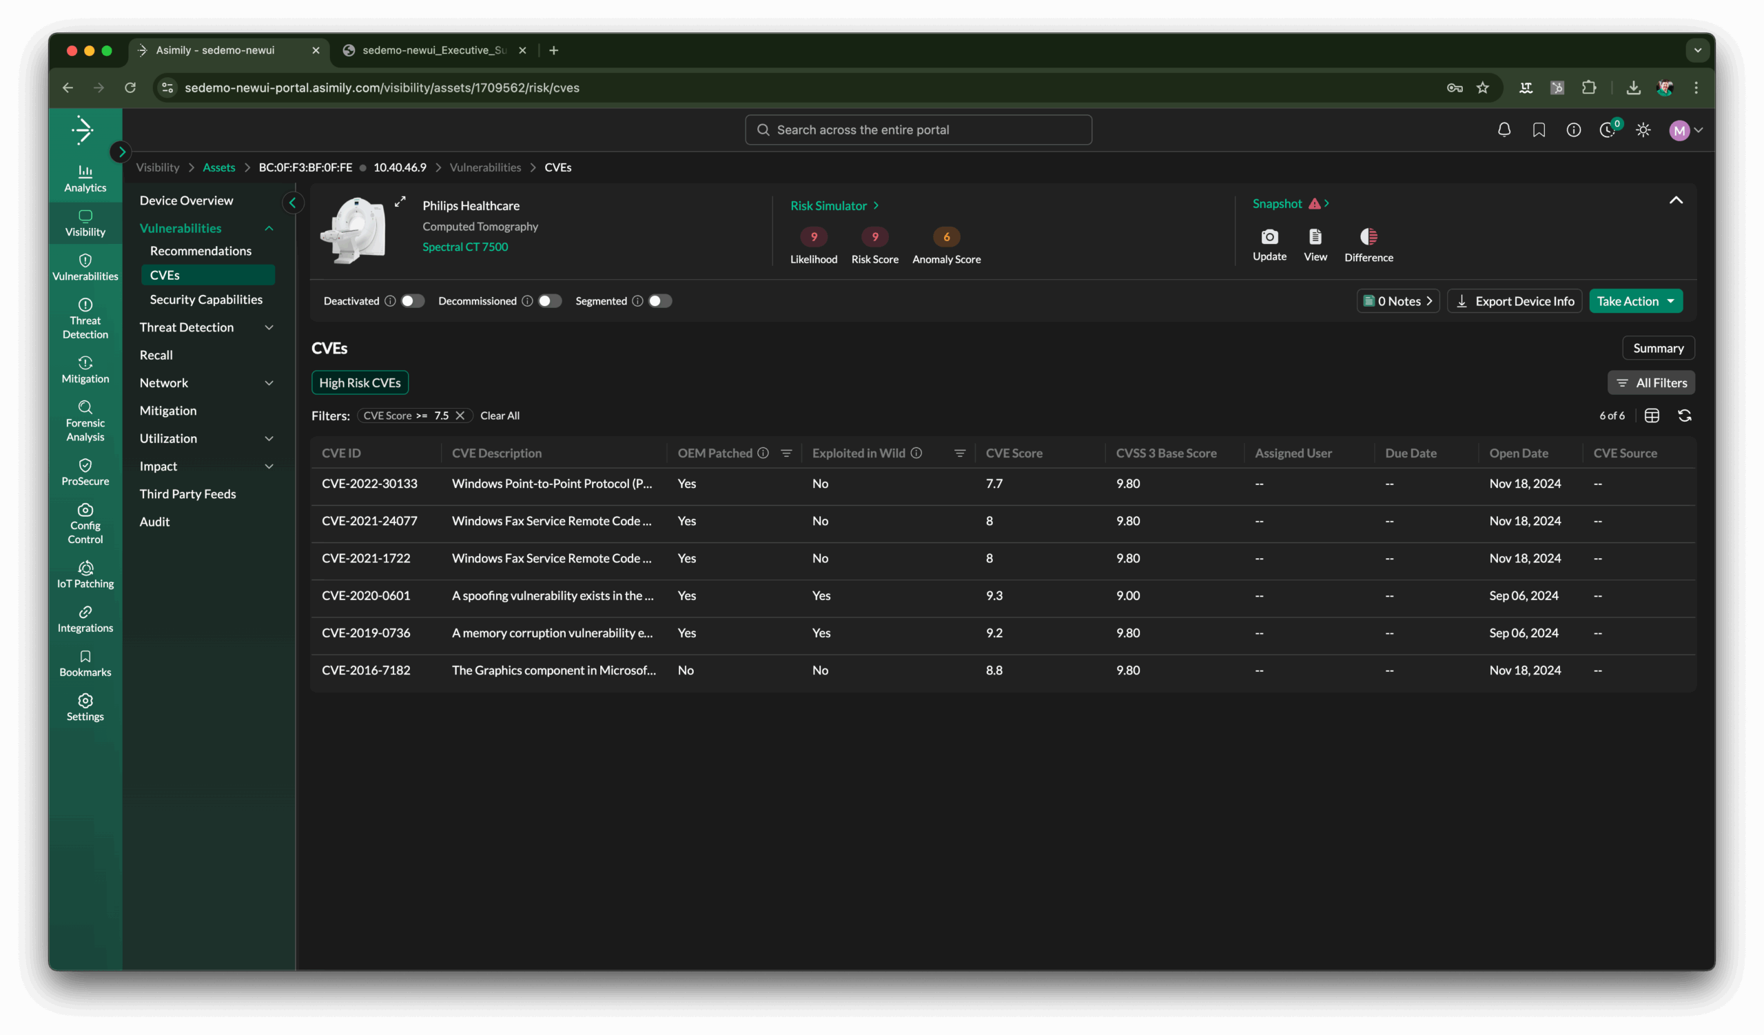
Task: Filter the OEM Patched column
Action: [786, 453]
